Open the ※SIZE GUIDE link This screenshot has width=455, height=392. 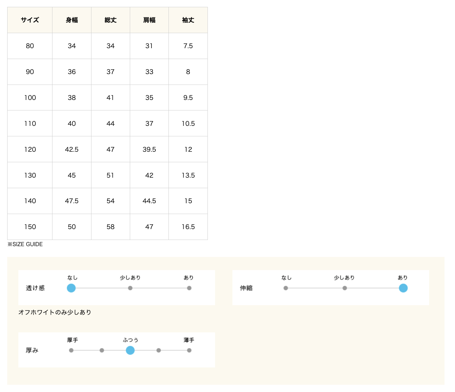click(x=25, y=244)
